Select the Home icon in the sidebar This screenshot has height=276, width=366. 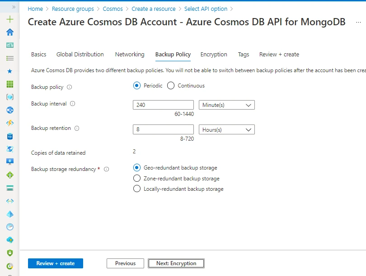10,33
